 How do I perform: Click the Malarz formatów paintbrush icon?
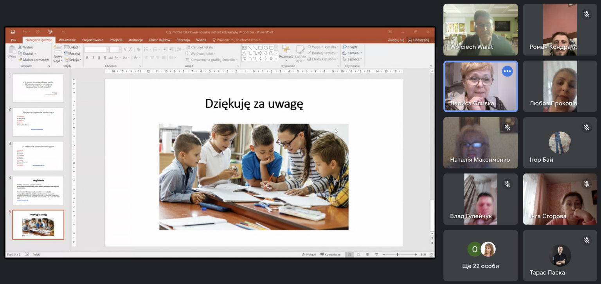click(21, 60)
